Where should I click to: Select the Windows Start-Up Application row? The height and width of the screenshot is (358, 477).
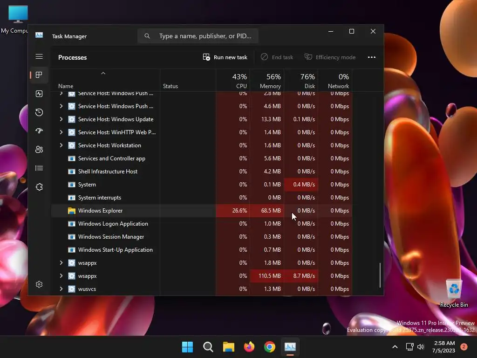point(201,250)
